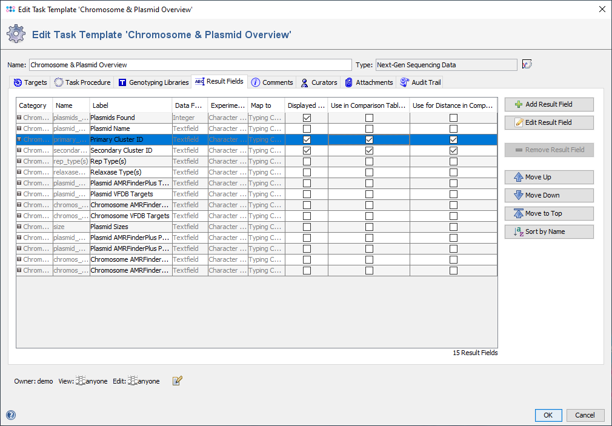Click the OK button
This screenshot has height=426, width=612.
coord(548,416)
